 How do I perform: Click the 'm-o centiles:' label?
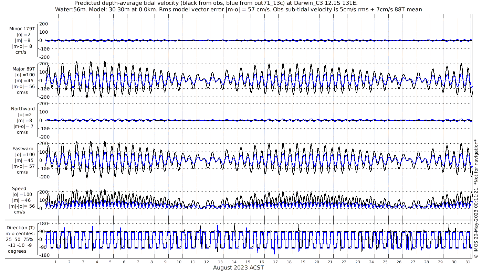pyautogui.click(x=21, y=234)
